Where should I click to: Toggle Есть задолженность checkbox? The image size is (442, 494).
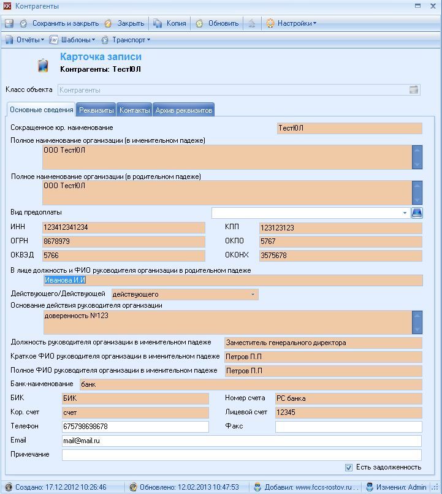point(348,468)
